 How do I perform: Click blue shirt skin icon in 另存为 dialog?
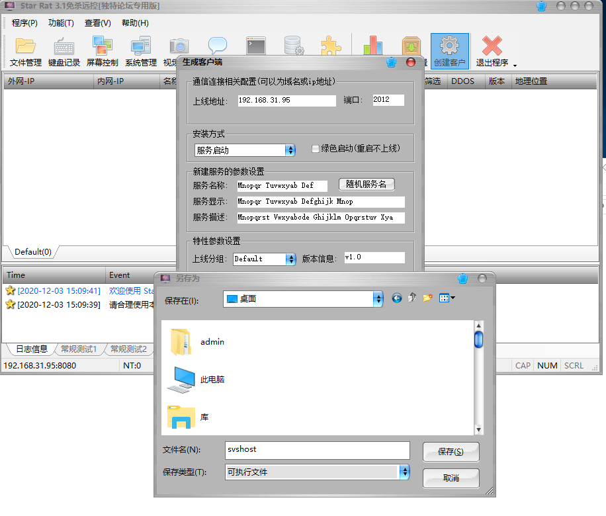[x=462, y=279]
